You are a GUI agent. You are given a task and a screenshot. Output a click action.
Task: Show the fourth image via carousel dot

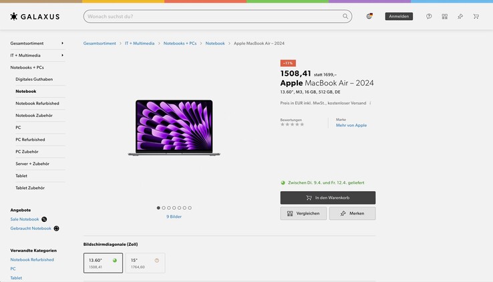pos(174,208)
